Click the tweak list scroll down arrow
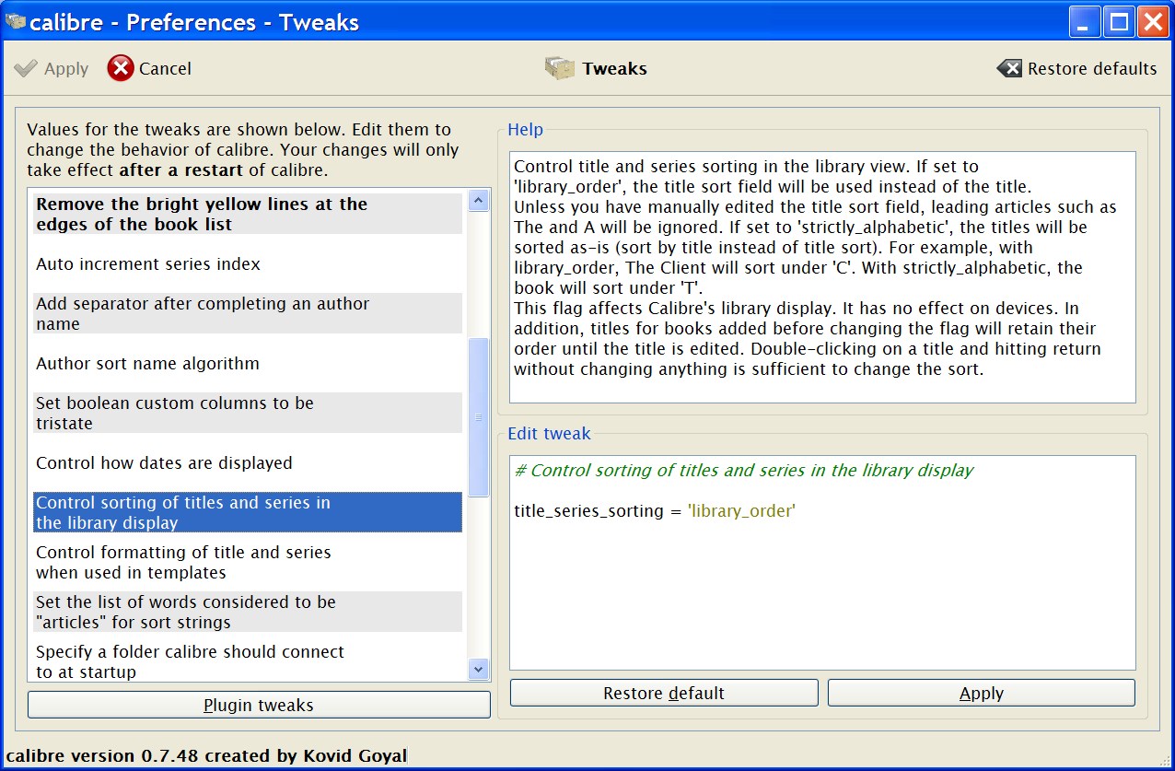The height and width of the screenshot is (771, 1175). (478, 670)
